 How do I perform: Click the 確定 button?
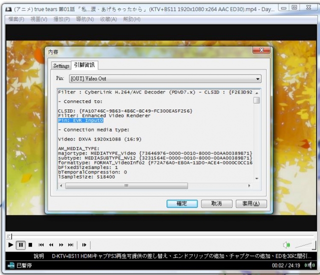pyautogui.click(x=182, y=203)
